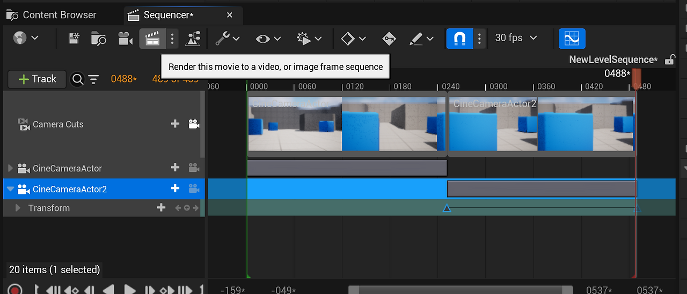Expand the CineCameraActor track
This screenshot has height=294, width=687.
click(x=10, y=168)
